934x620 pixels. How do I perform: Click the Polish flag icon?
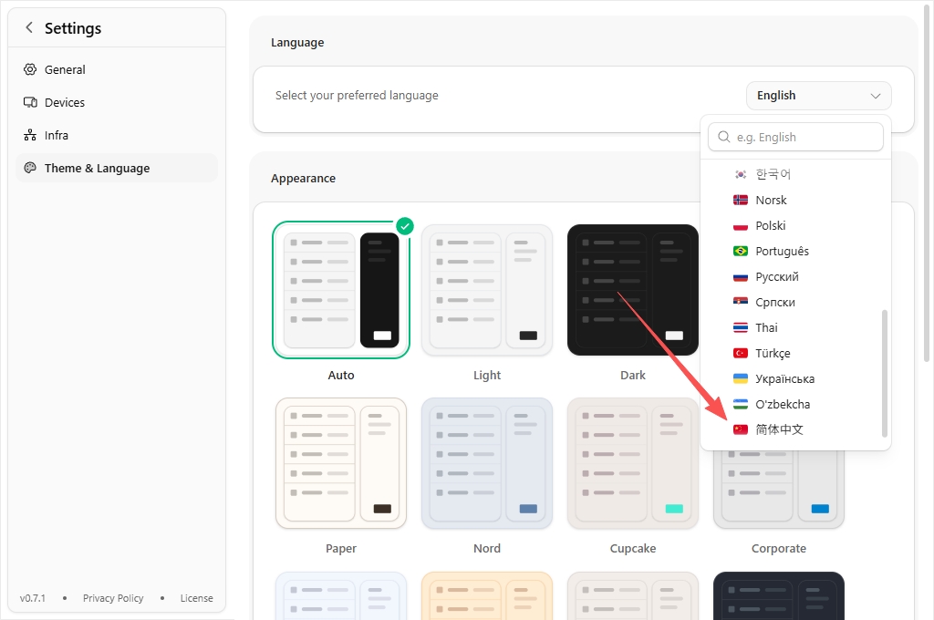[x=741, y=226]
